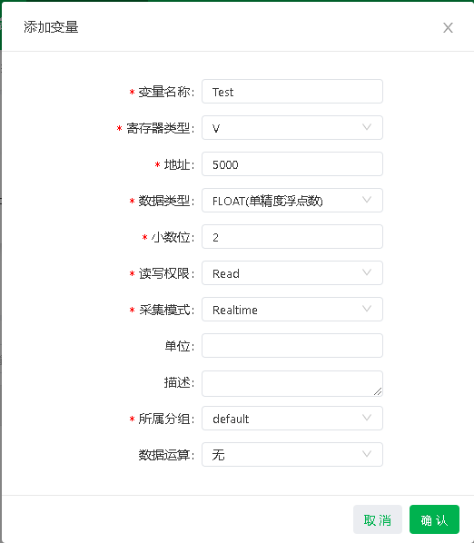This screenshot has height=543, width=474.
Task: Click the 地址 field with 5000
Action: 292,164
